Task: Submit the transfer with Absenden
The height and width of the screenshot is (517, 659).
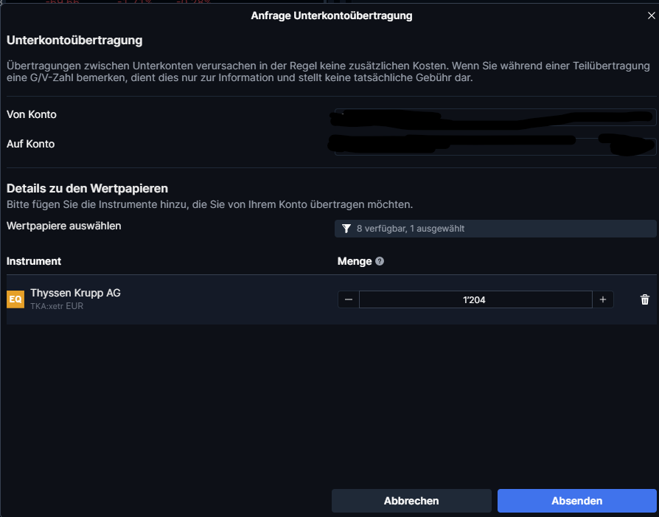Action: coord(576,501)
